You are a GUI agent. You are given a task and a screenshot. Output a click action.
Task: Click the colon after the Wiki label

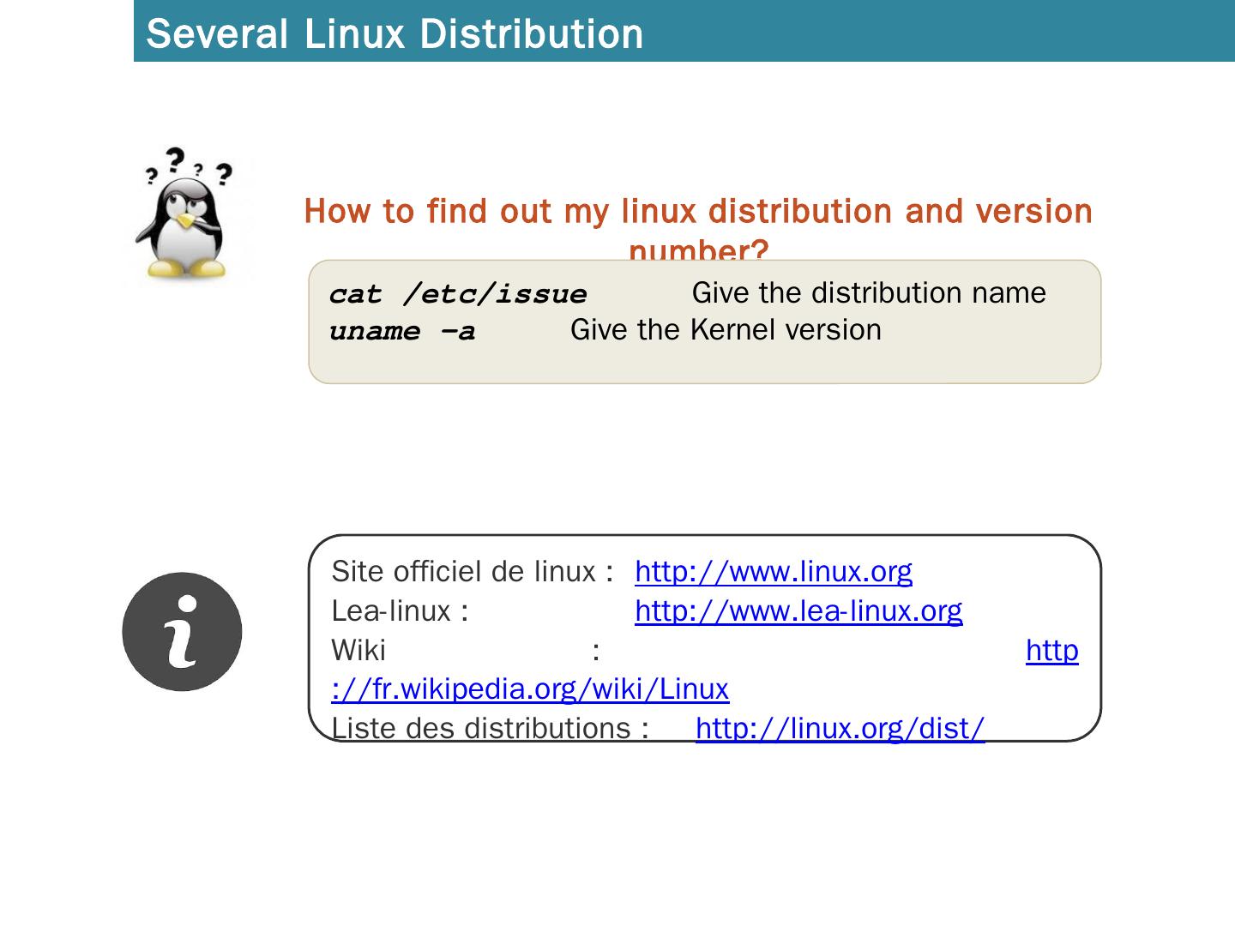click(595, 652)
